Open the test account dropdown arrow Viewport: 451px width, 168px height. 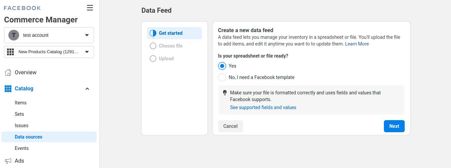(87, 35)
